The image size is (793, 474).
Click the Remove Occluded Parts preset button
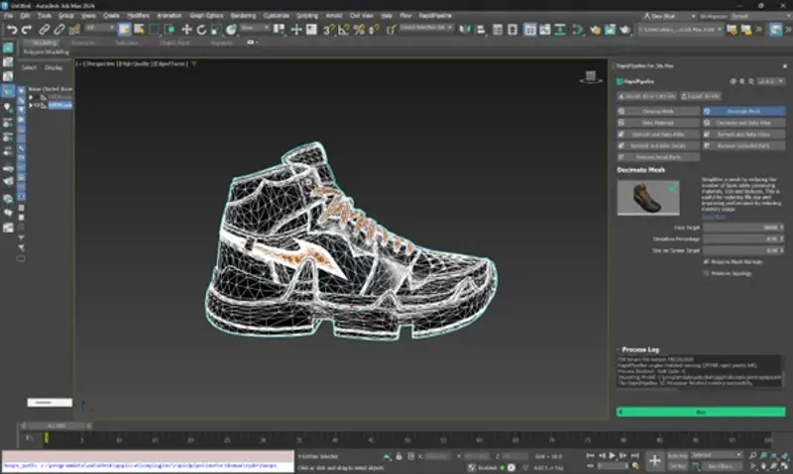point(743,145)
